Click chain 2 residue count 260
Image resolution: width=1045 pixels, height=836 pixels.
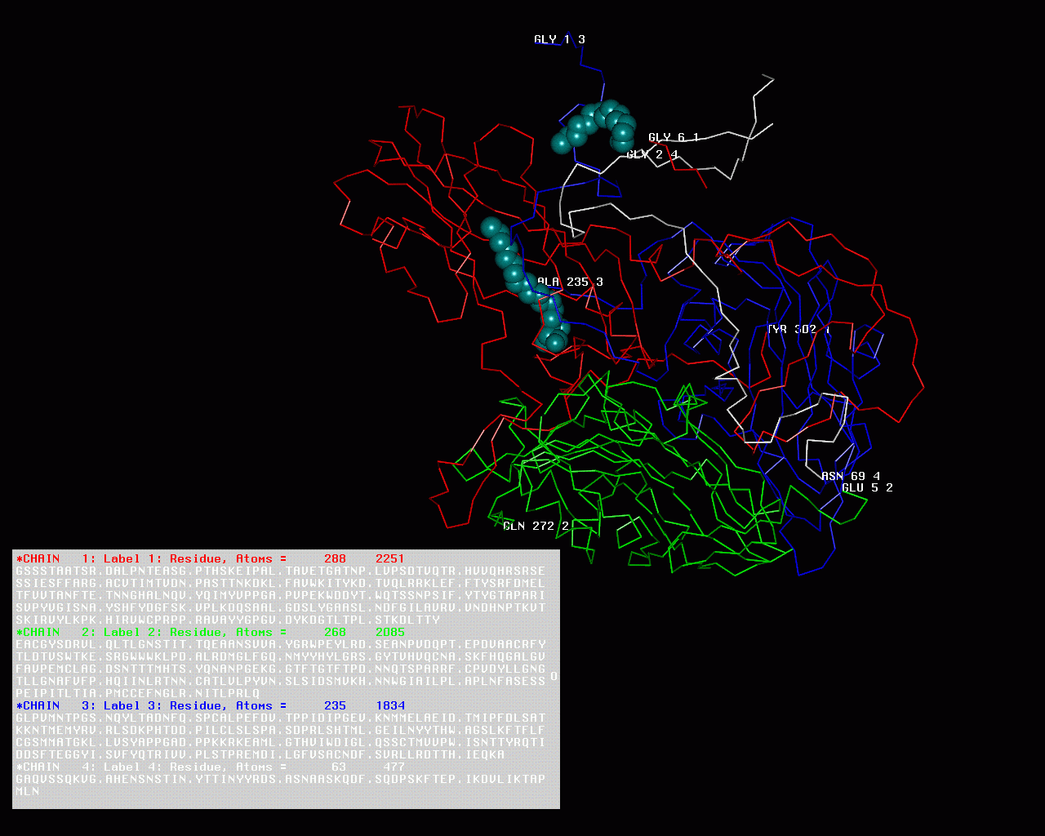335,632
